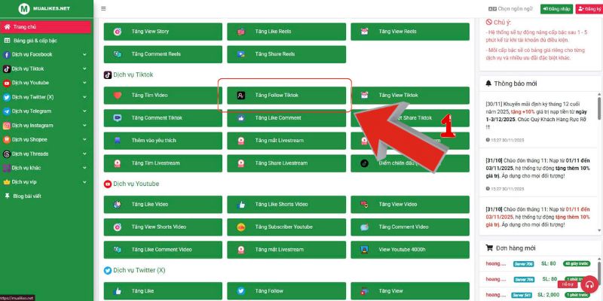Click the Facebook icon in sidebar
Image resolution: width=603 pixels, height=301 pixels.
(7, 55)
